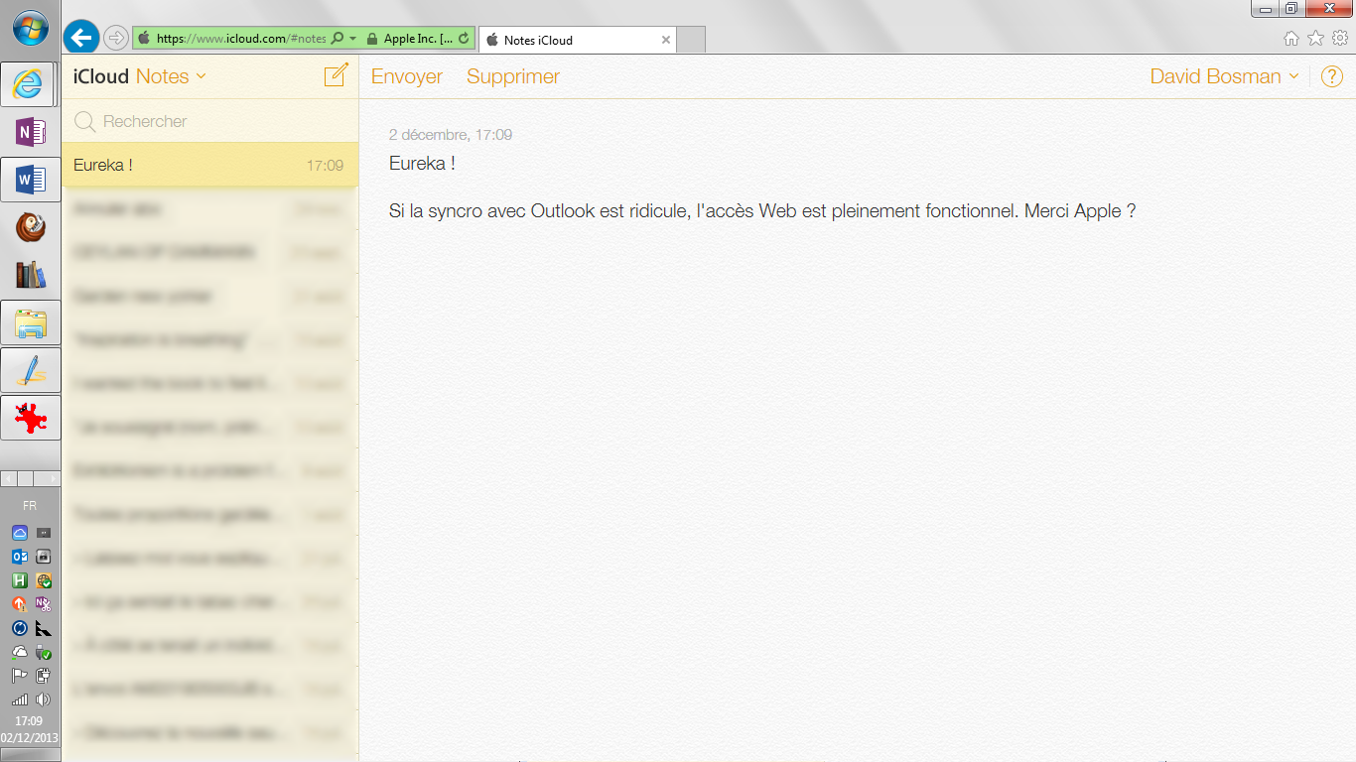The image size is (1356, 762).
Task: Open the browser search provider dropdown arrow
Action: point(352,38)
